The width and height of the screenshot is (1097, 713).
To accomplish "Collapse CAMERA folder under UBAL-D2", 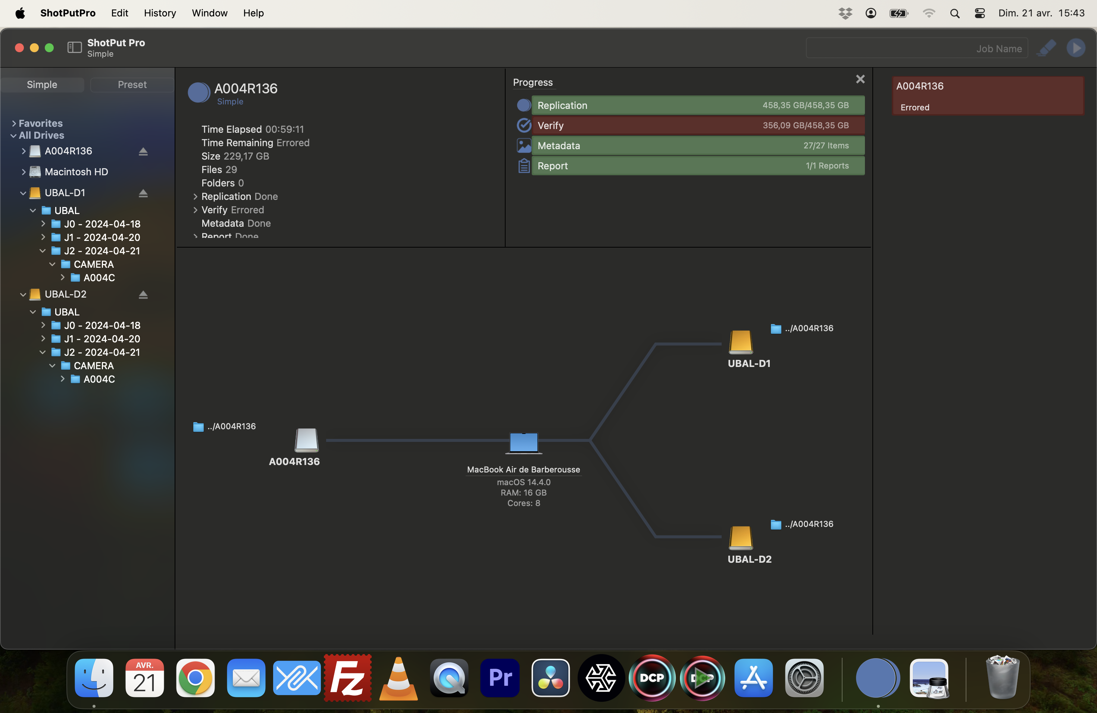I will pyautogui.click(x=52, y=365).
